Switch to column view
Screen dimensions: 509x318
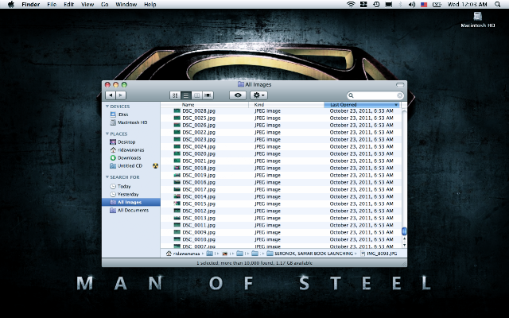[196, 95]
